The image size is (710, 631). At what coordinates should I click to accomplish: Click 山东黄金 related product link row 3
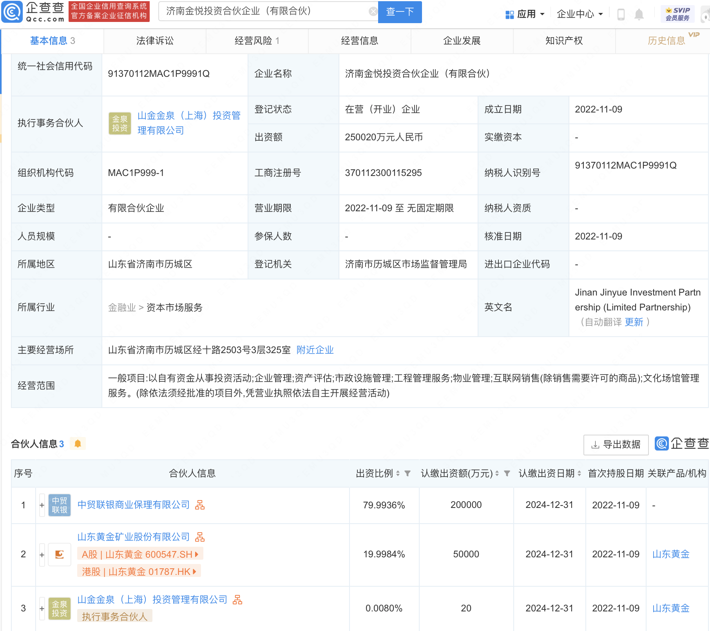tap(671, 608)
